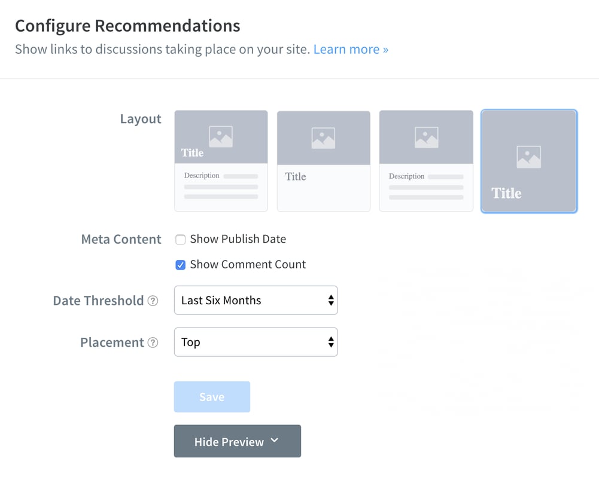Click the Date Threshold help icon
Image resolution: width=599 pixels, height=480 pixels.
tap(154, 301)
